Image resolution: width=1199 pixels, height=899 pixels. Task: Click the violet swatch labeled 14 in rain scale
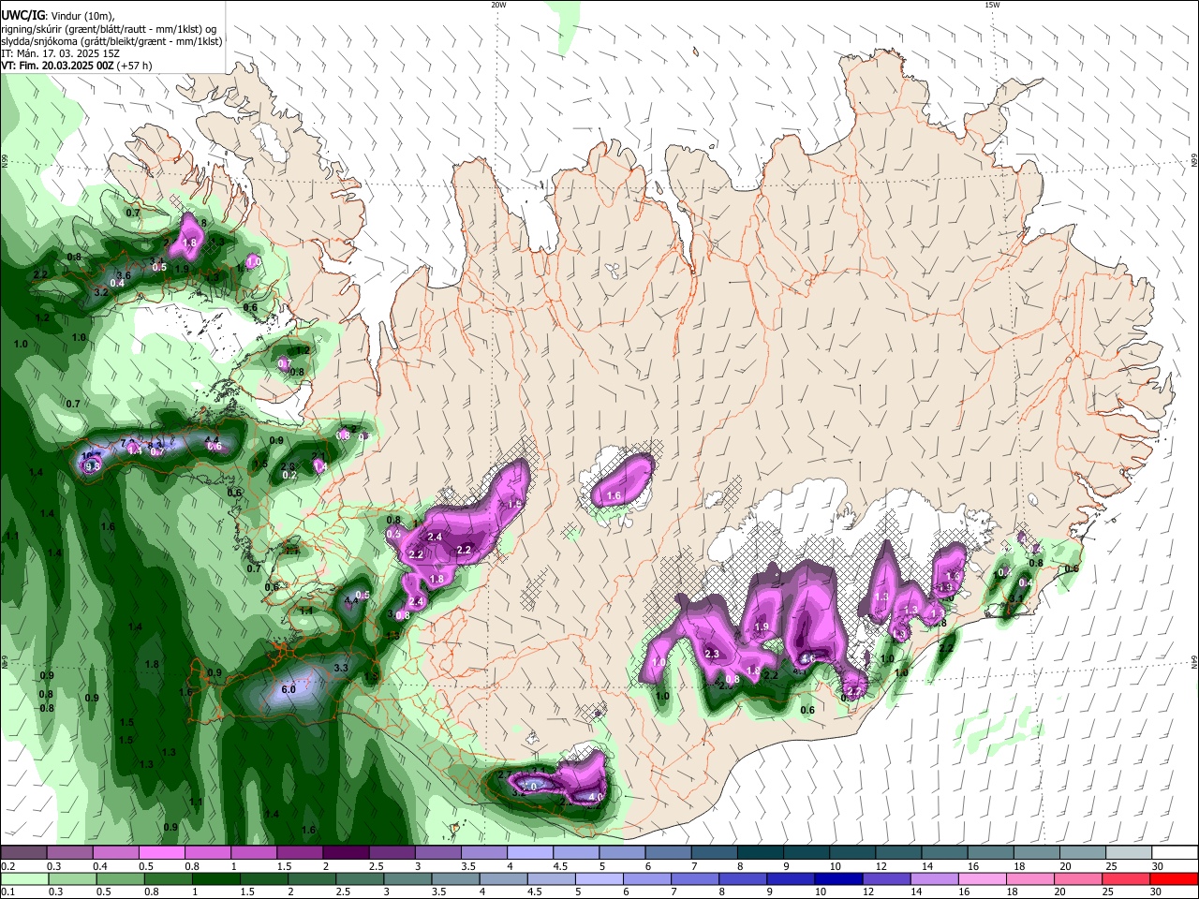click(933, 878)
